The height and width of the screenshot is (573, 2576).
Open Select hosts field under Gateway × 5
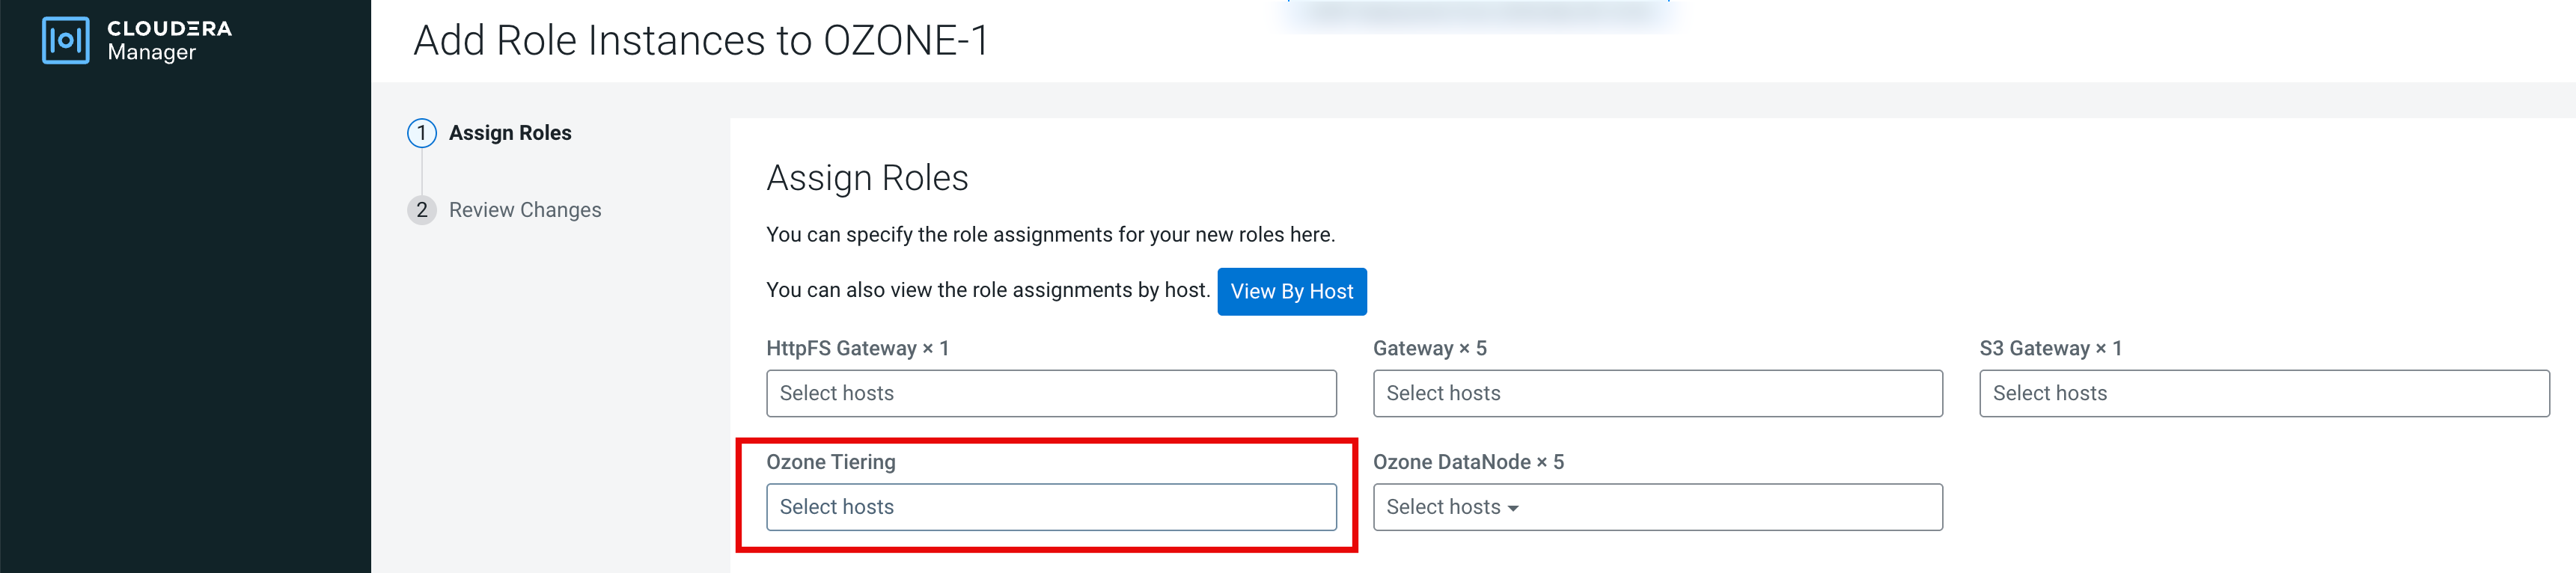[1656, 393]
